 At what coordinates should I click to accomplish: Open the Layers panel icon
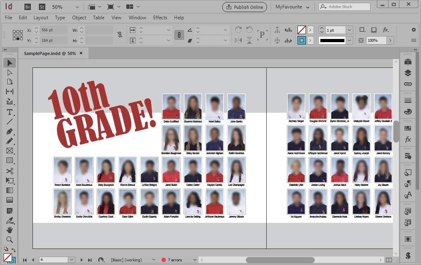tap(408, 73)
